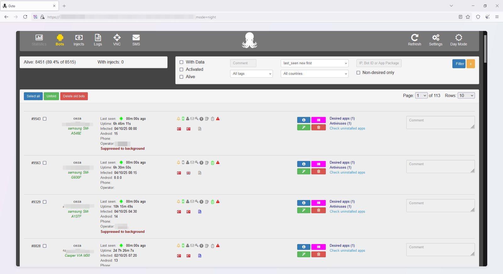Tick the Non-desired only checkbox

(358, 73)
